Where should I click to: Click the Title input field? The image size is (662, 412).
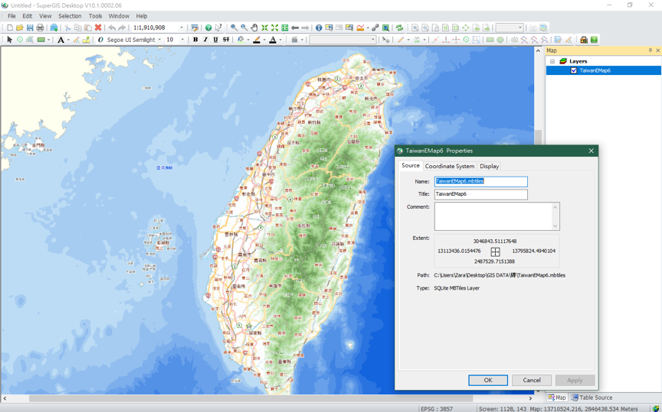pyautogui.click(x=481, y=194)
